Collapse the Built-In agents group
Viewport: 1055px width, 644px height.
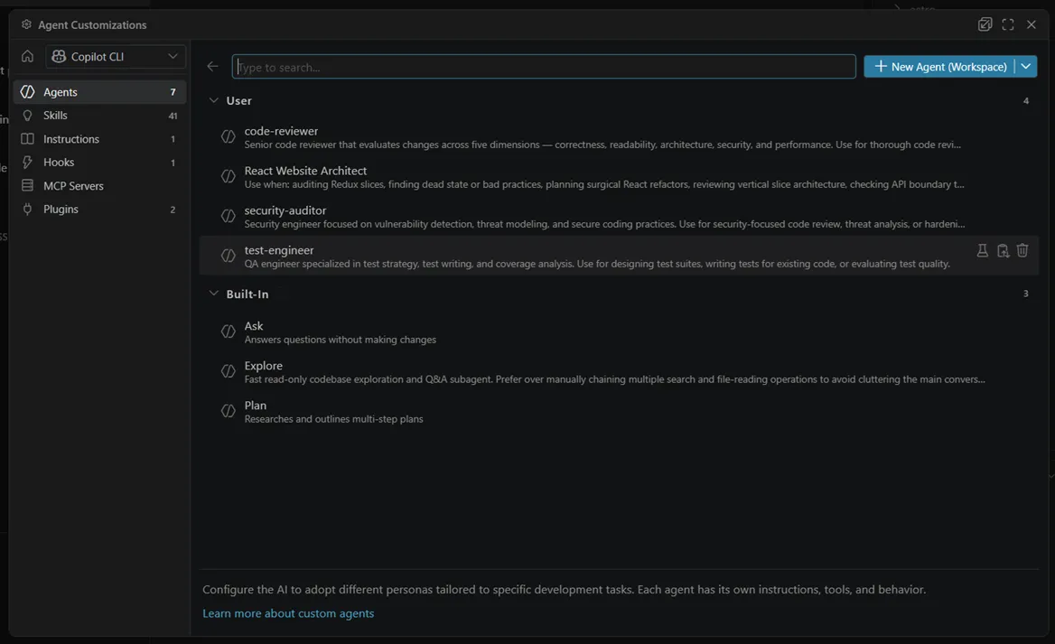214,294
